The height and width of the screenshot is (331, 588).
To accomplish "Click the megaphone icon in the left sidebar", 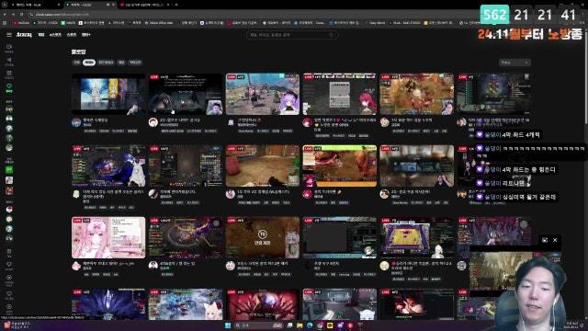I will click(x=9, y=62).
